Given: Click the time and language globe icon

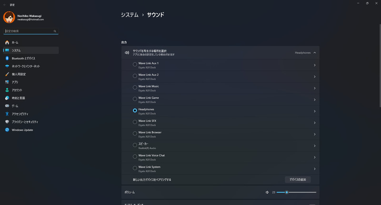Looking at the screenshot, I should (7, 98).
